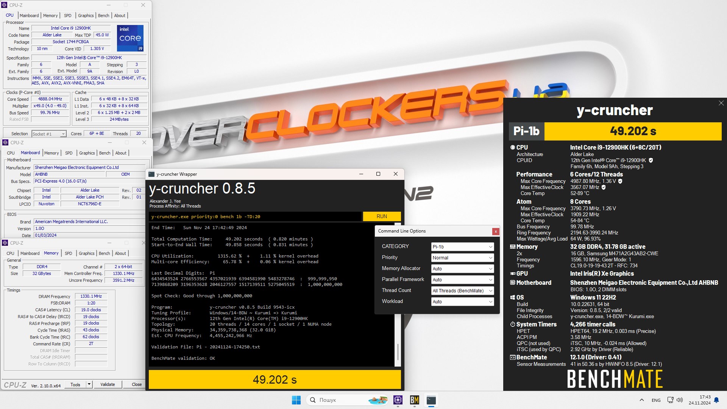Show hidden tray icons chevron
The width and height of the screenshot is (727, 409).
click(x=641, y=400)
